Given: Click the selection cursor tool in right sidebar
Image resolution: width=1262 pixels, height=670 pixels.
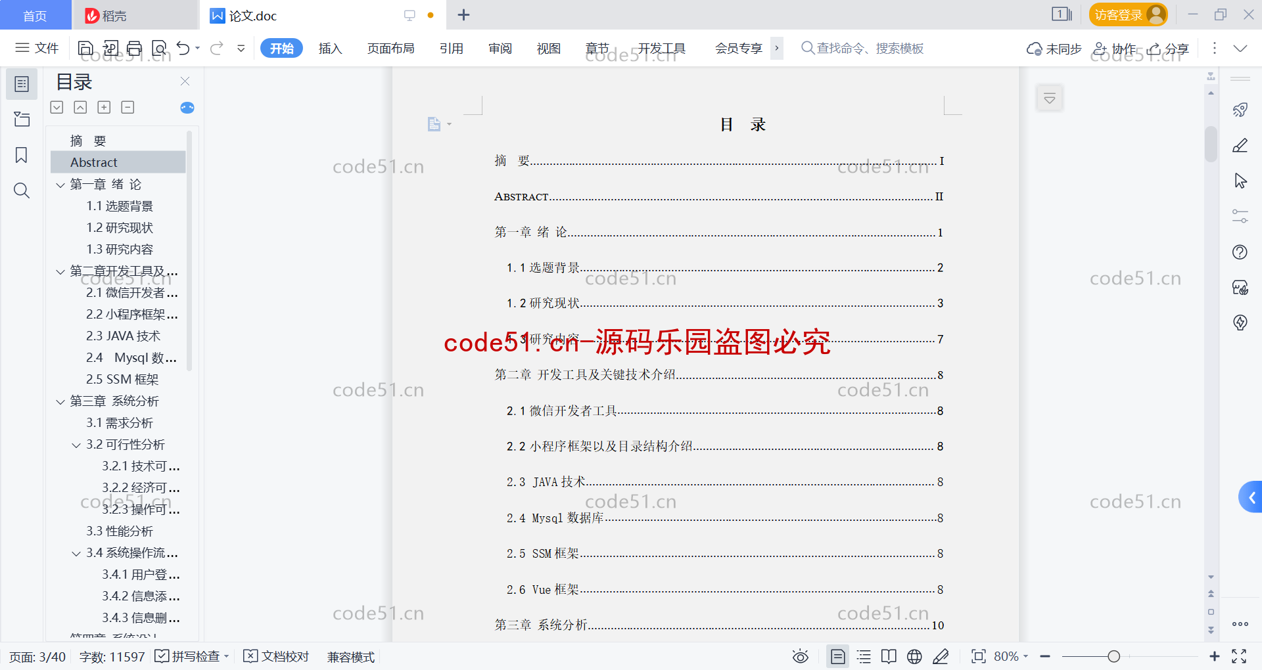Looking at the screenshot, I should [1240, 181].
